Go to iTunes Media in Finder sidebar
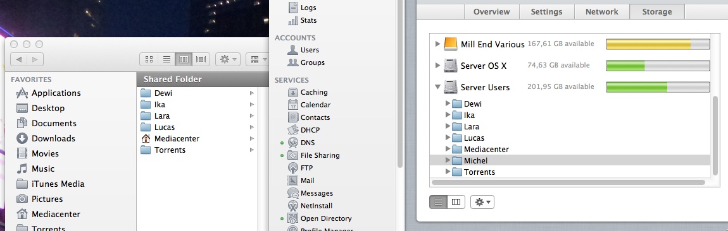Viewport: 728px width, 231px height. 50,184
